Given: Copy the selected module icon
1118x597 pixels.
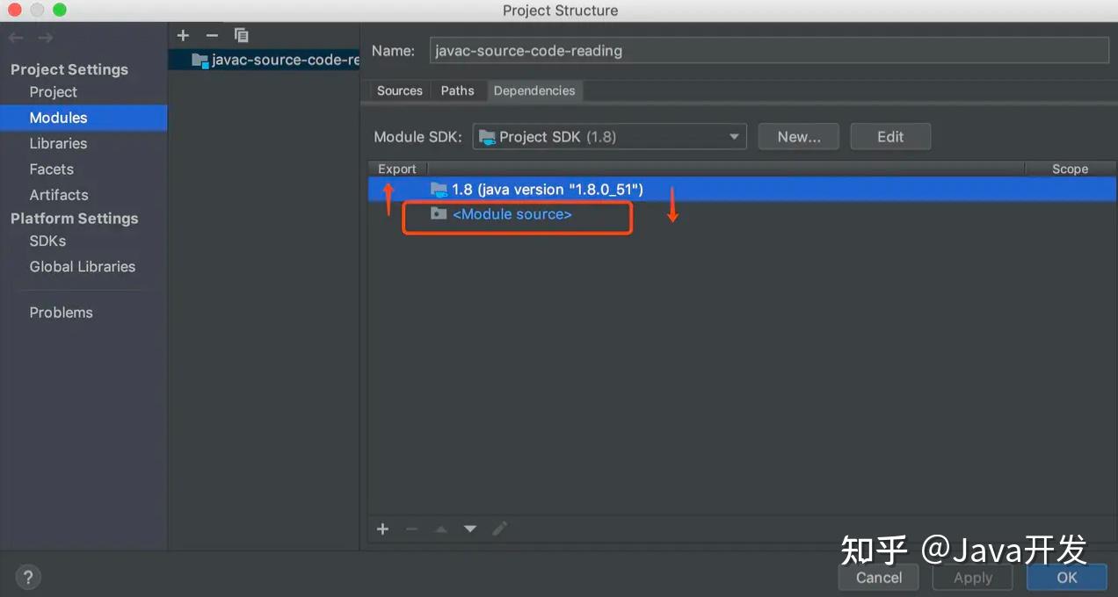Looking at the screenshot, I should pos(241,35).
